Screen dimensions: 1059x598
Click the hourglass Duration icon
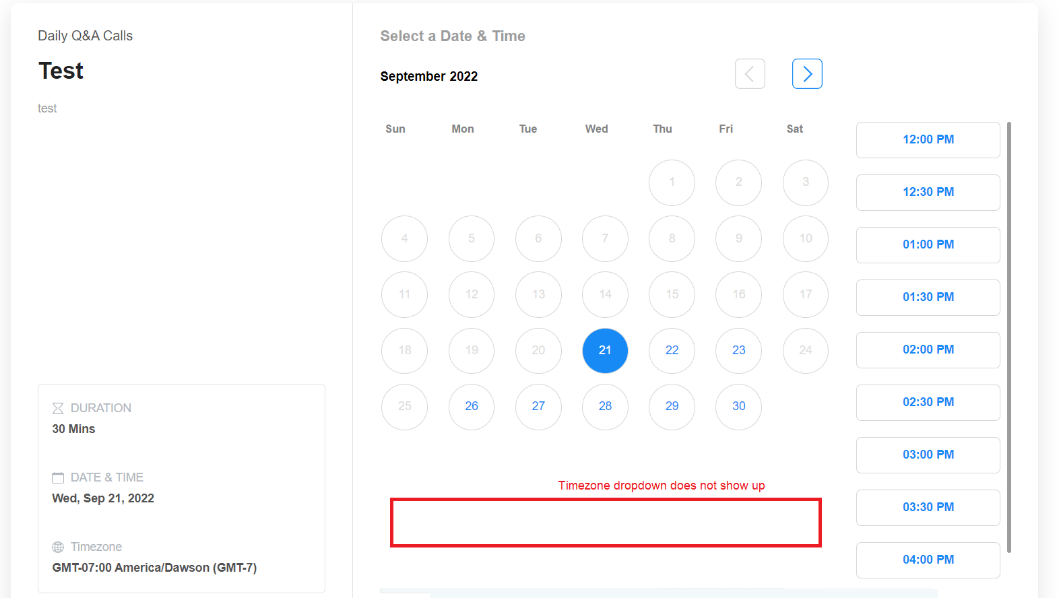(58, 408)
